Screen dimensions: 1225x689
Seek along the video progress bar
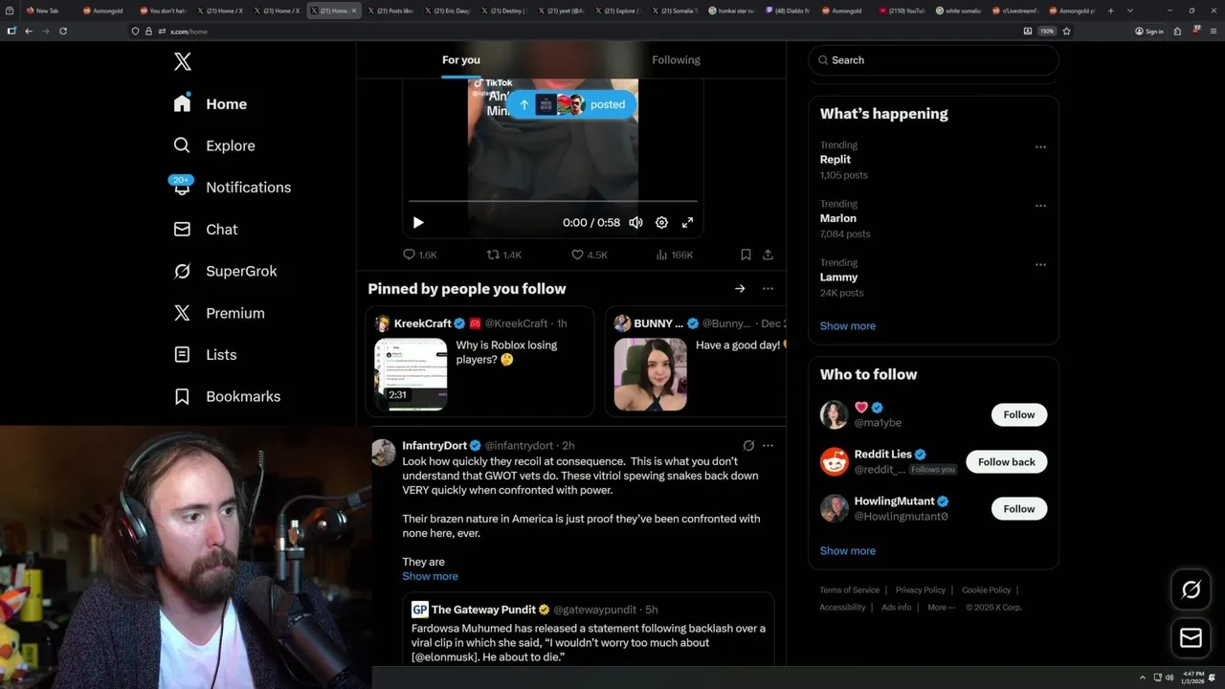point(552,201)
